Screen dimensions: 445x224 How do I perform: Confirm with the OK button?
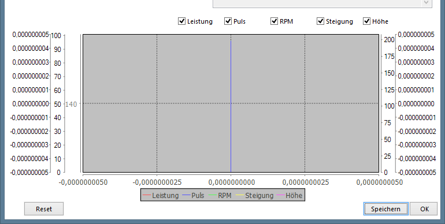(424, 209)
